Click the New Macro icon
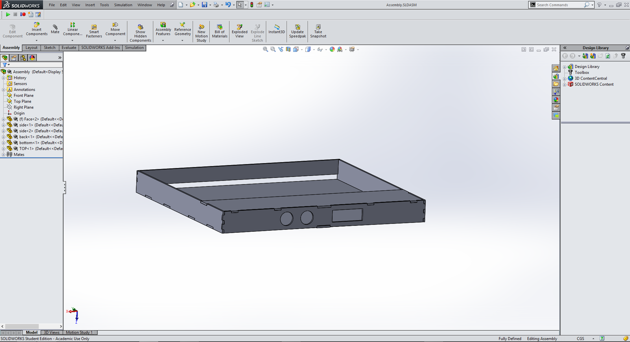The height and width of the screenshot is (342, 630). click(x=31, y=14)
